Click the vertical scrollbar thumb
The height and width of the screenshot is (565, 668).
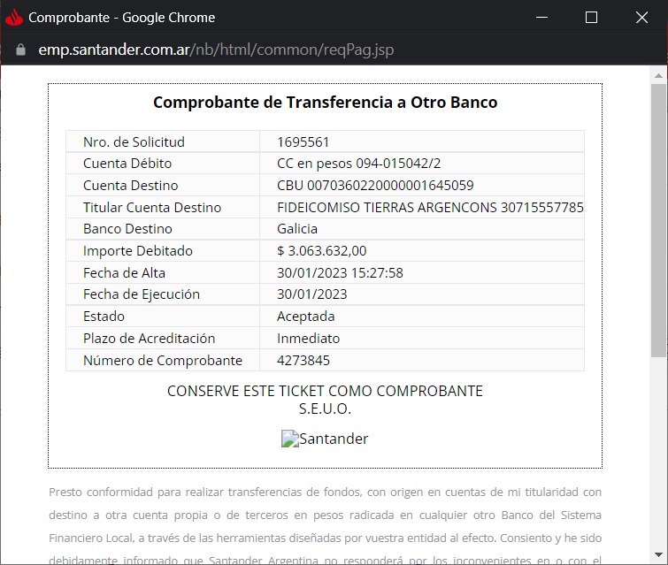pyautogui.click(x=658, y=220)
